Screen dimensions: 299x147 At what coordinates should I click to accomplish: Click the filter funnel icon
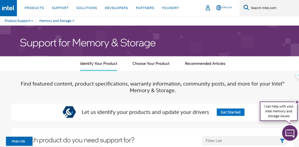tap(282, 141)
